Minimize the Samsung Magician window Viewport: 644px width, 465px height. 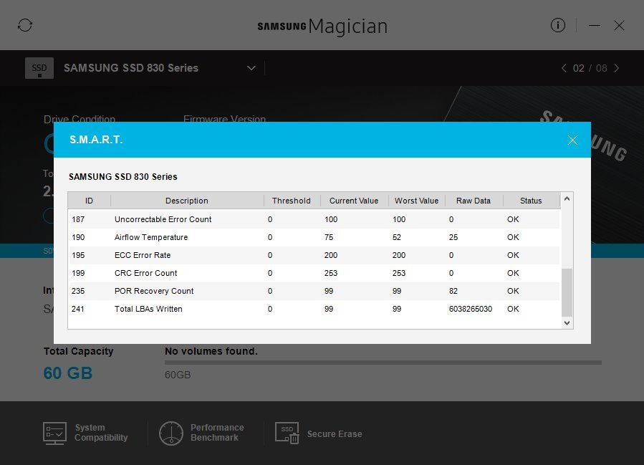[594, 26]
